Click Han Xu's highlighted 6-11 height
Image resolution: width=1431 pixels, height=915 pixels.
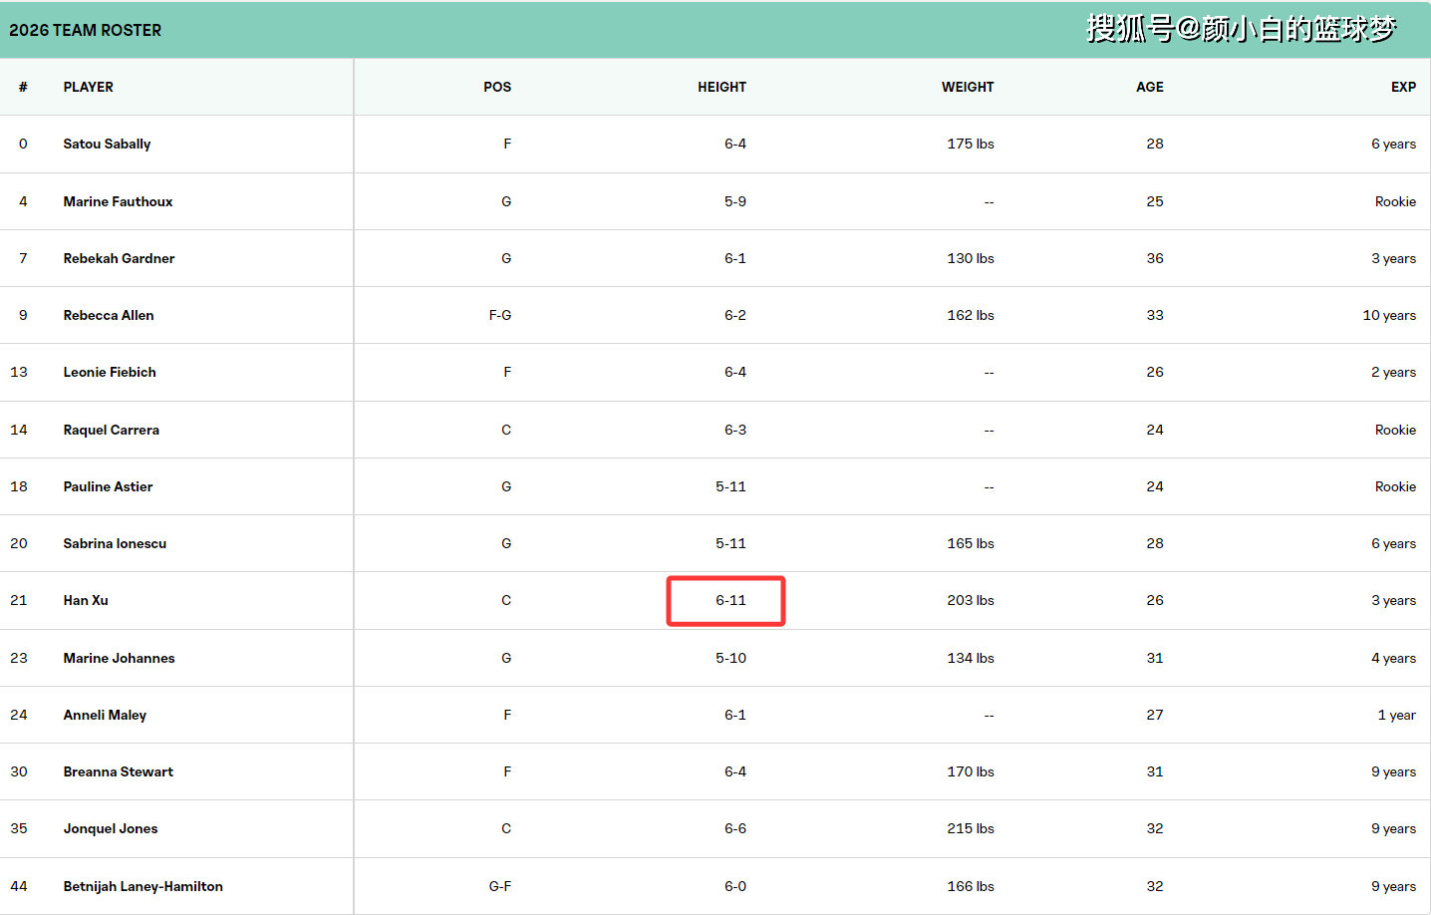point(730,600)
